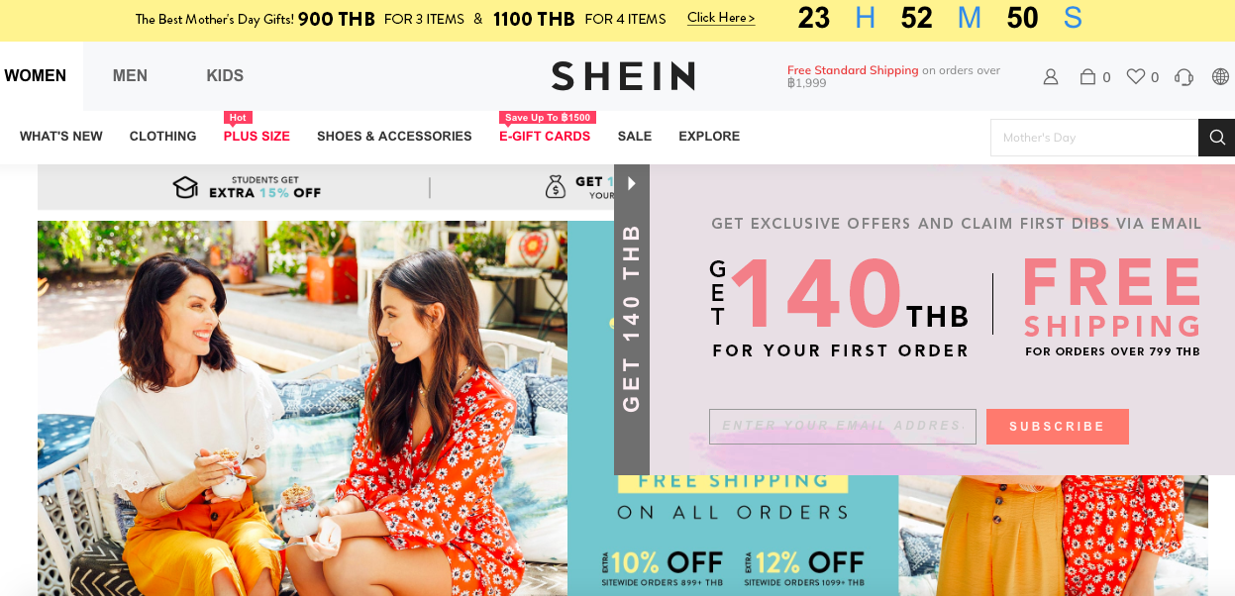1235x596 pixels.
Task: Click the SHEIN logo
Action: pyautogui.click(x=623, y=76)
